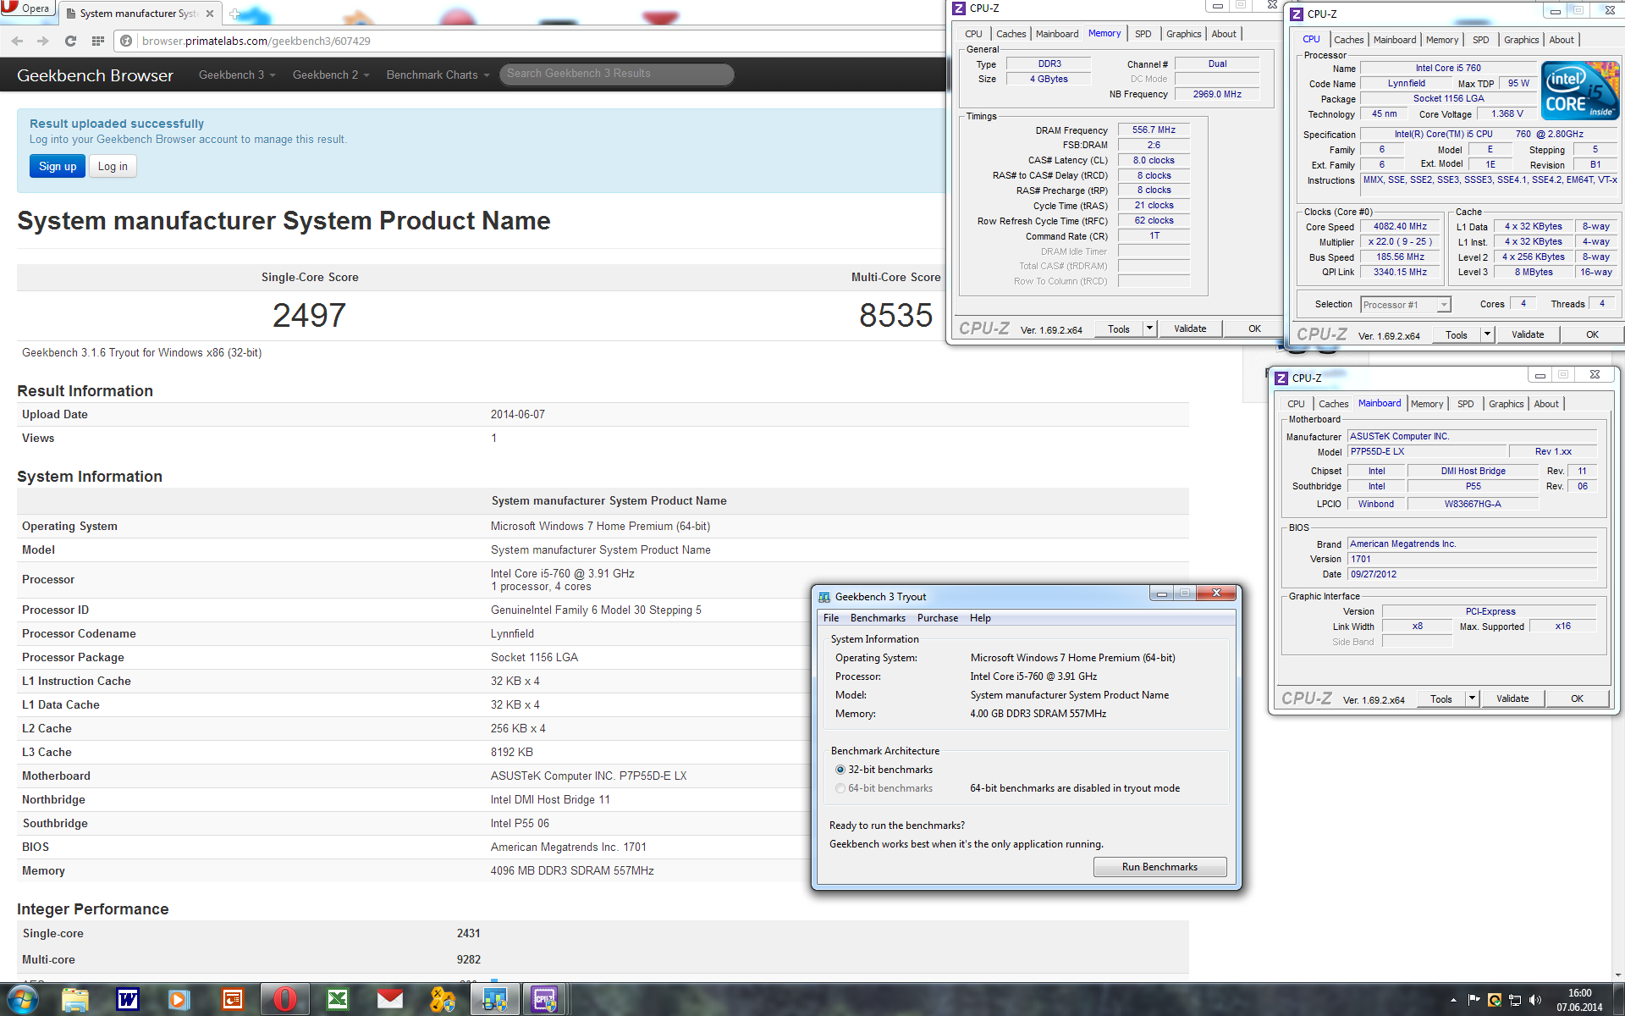Open Tools dropdown arrow in Memory CPU-Z window

click(1149, 329)
